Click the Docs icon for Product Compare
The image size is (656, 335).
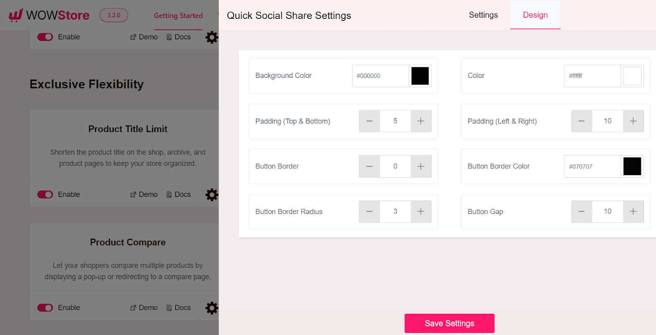(x=169, y=308)
